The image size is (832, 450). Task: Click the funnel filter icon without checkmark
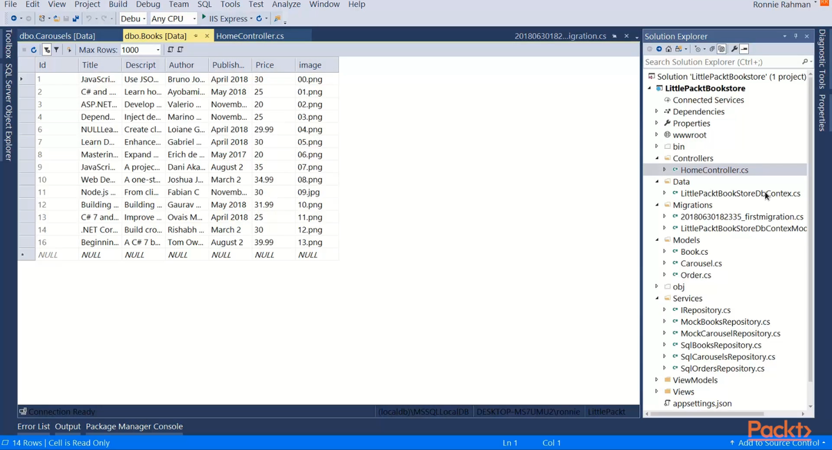click(x=56, y=50)
